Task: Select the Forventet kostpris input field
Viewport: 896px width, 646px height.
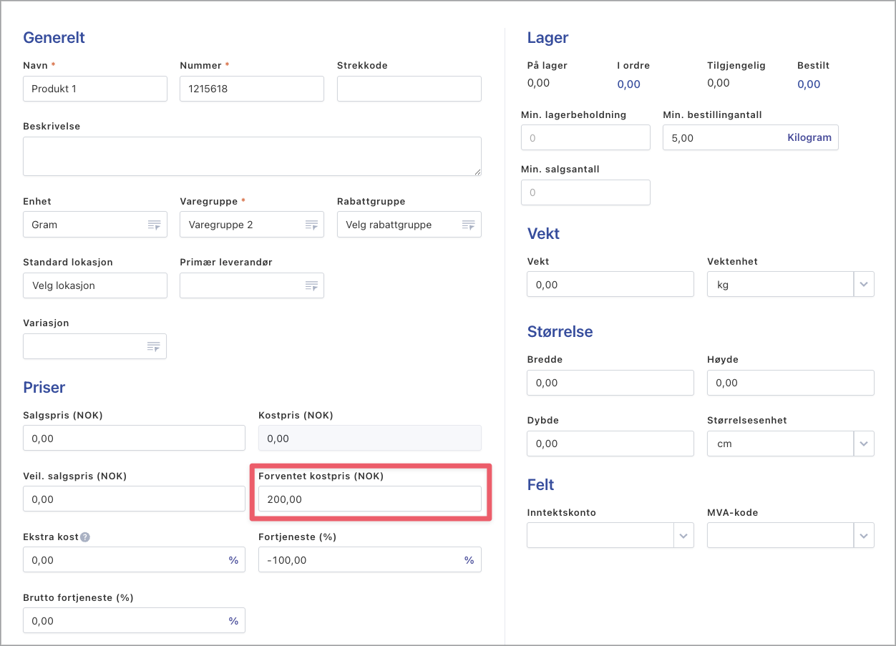Action: tap(369, 499)
